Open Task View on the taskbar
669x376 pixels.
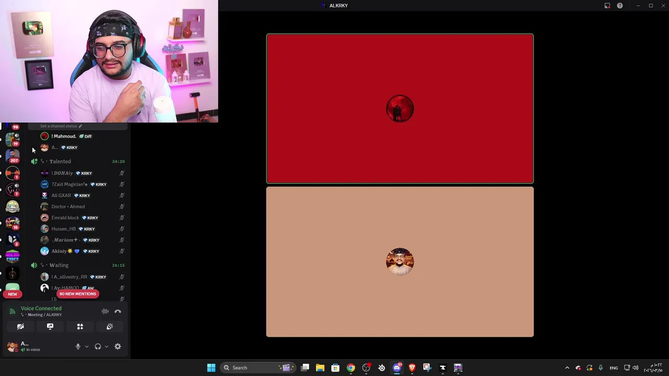click(305, 368)
